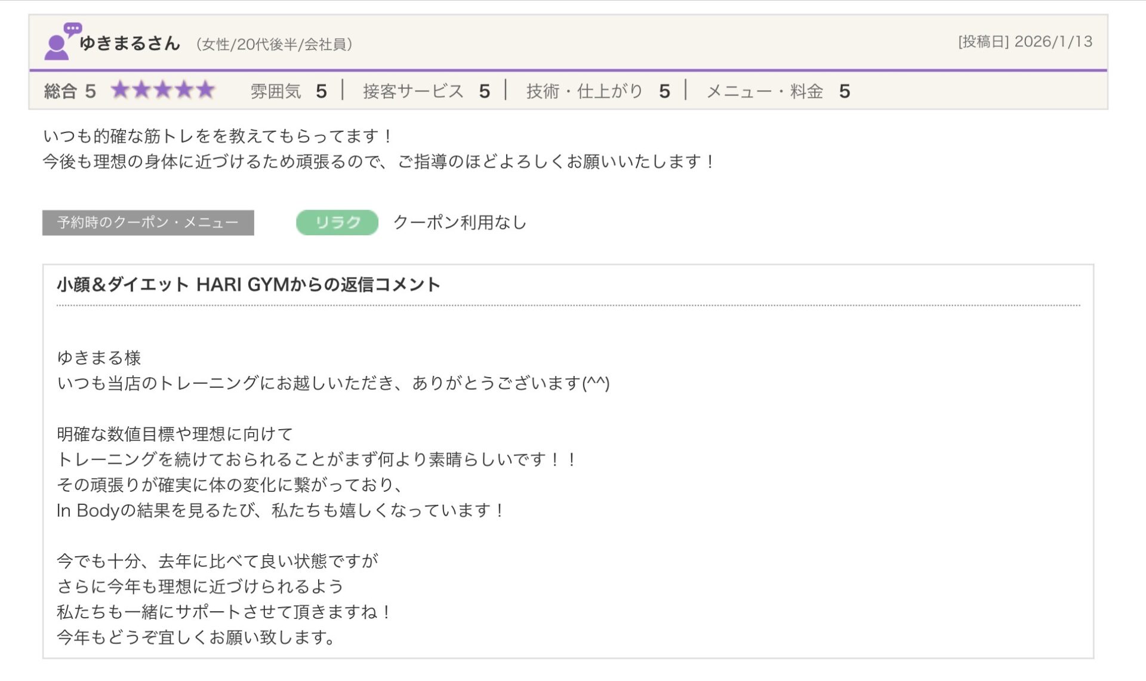This screenshot has width=1146, height=681.
Task: Click the 雰囲気 score of 5
Action: [321, 91]
